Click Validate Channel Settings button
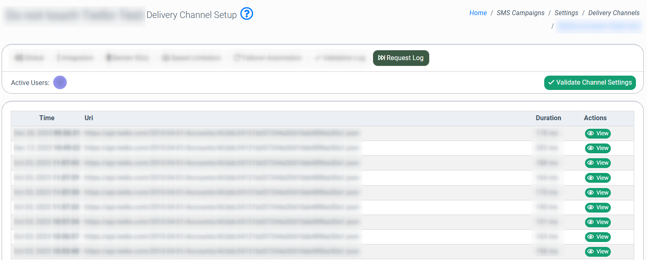Viewport: 647px width, 260px height. [x=590, y=83]
